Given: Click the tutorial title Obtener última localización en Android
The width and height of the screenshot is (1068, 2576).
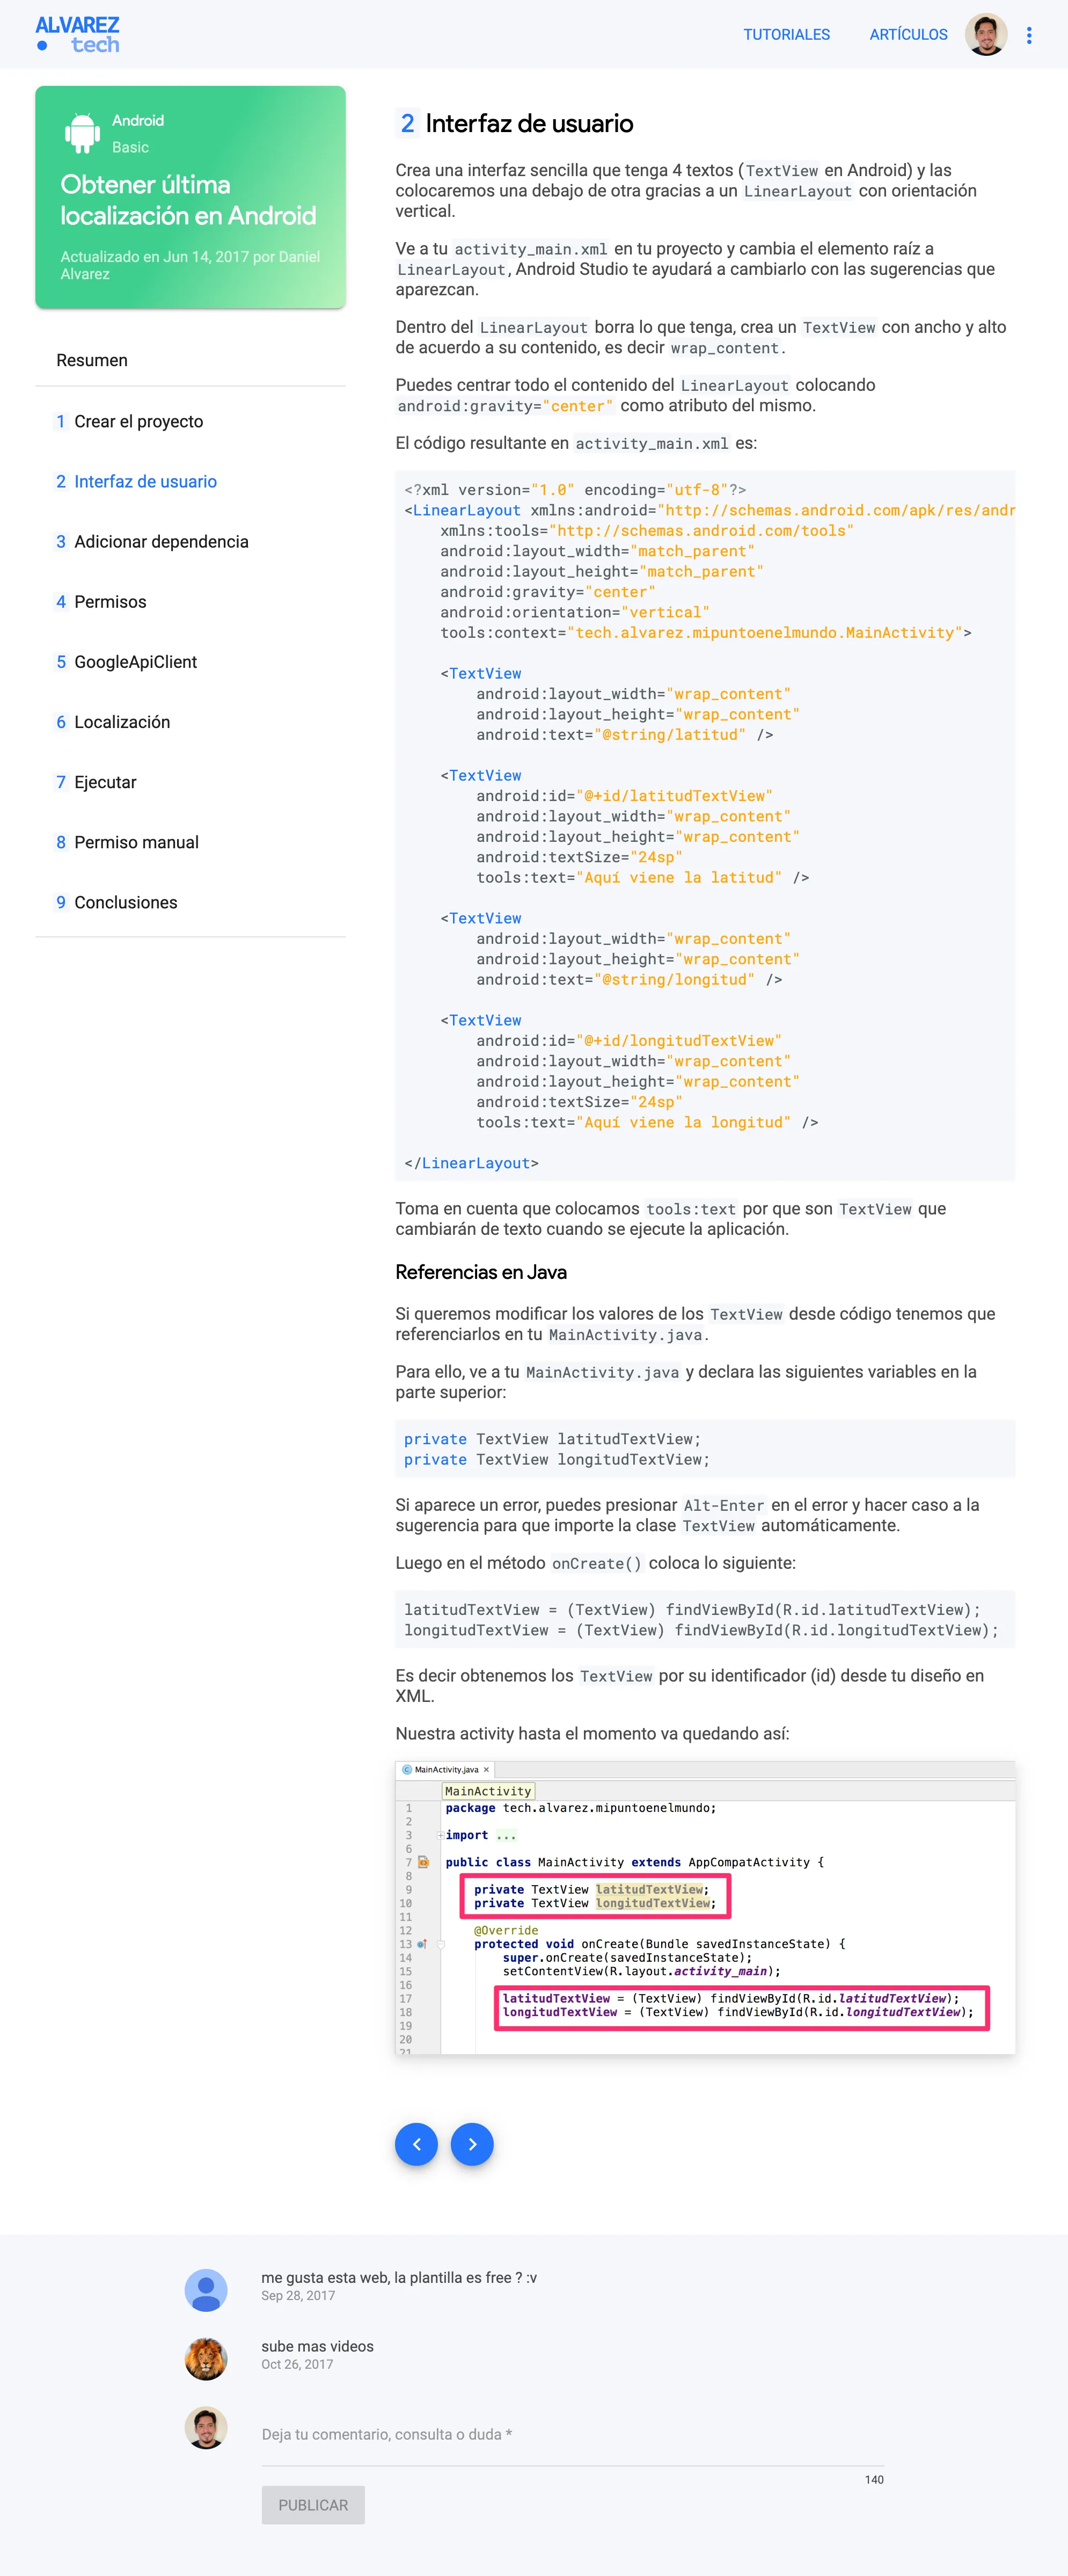Looking at the screenshot, I should coord(188,200).
